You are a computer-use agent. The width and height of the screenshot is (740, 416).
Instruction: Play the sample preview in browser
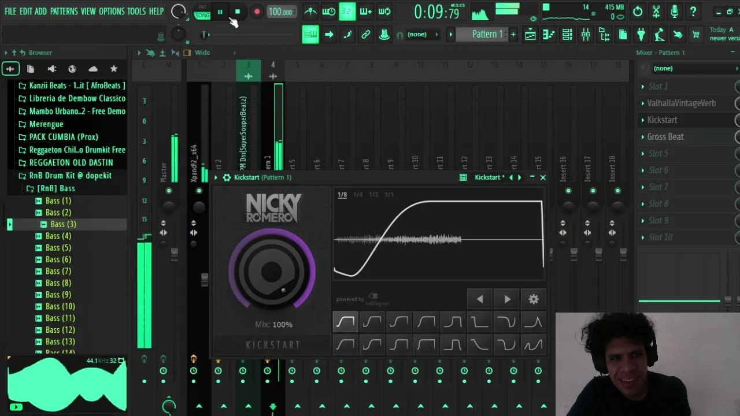click(16, 407)
